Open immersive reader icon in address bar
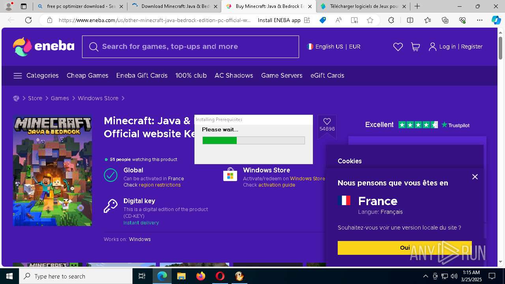 [x=354, y=20]
